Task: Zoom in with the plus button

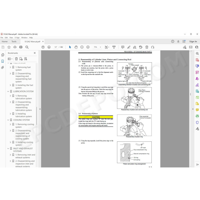Action: click(x=88, y=47)
